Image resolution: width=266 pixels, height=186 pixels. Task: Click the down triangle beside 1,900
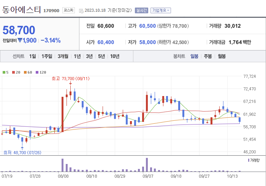[20, 40]
